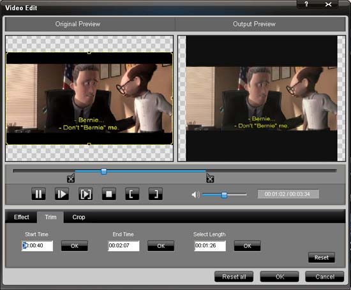Image resolution: width=351 pixels, height=290 pixels.
Task: Mute audio via the speaker icon
Action: [195, 194]
